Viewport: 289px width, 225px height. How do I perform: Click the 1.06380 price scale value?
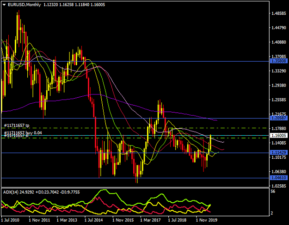pos(279,171)
